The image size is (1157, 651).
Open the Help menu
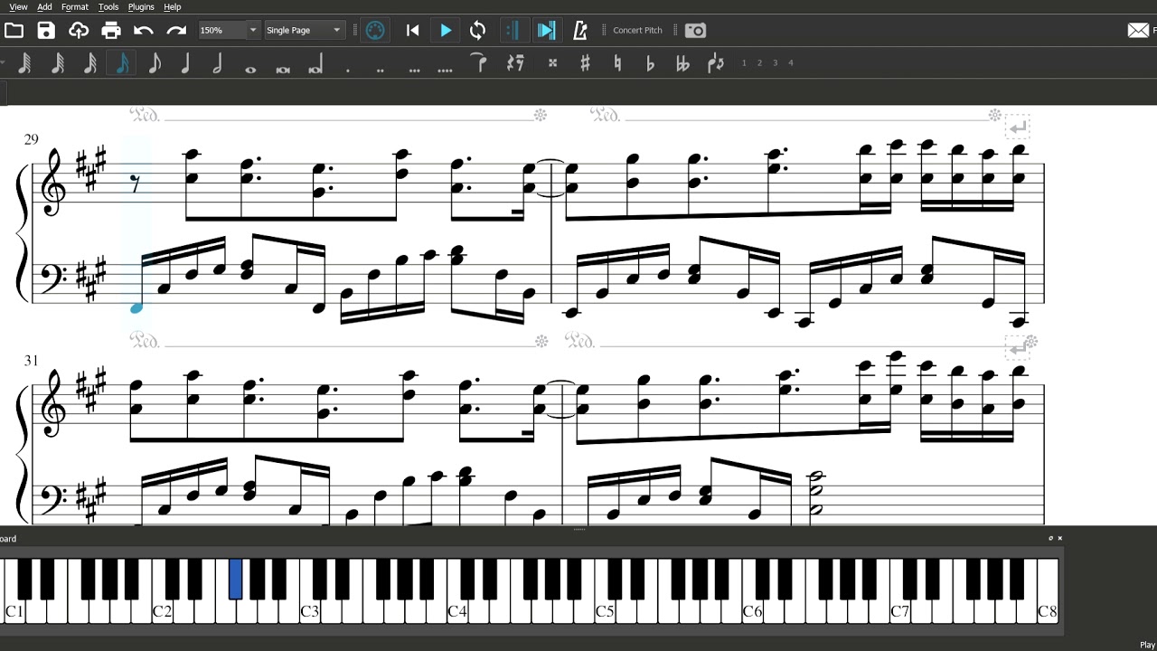tap(172, 6)
